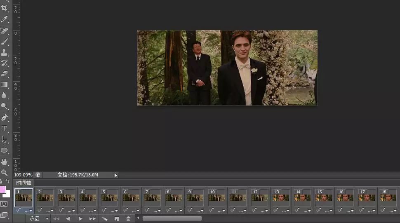Open frame 6 delay time dropdown
The height and width of the screenshot is (223, 400).
pyautogui.click(x=135, y=211)
